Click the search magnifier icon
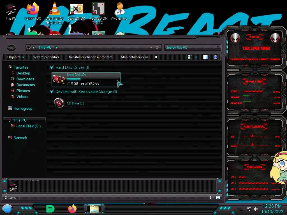 click(x=218, y=48)
